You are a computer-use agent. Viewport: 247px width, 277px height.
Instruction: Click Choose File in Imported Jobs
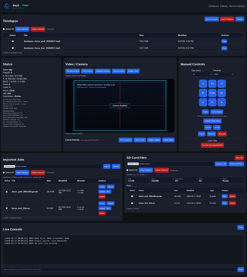(9, 166)
